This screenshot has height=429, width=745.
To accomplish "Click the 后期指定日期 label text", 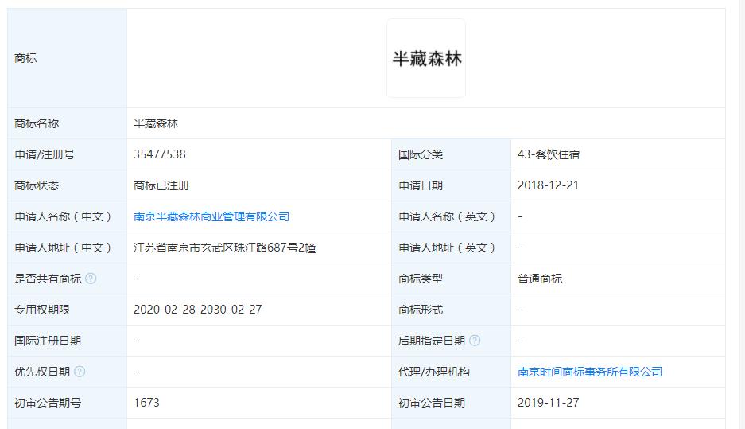I will click(432, 341).
